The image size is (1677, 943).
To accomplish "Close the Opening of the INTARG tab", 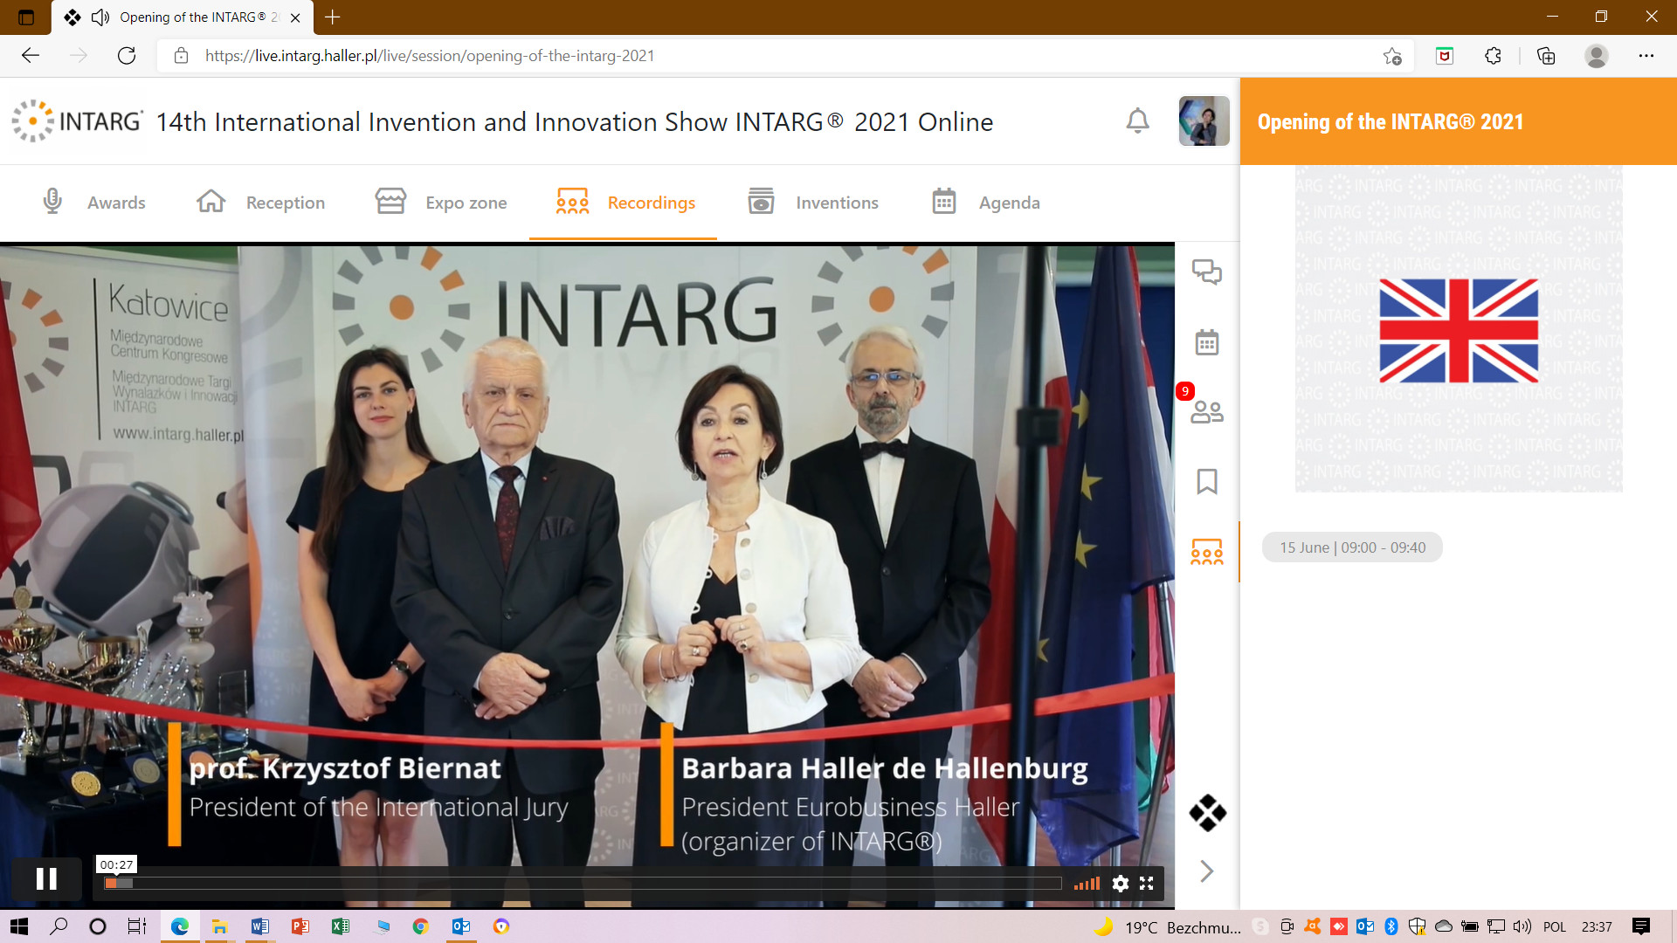I will click(x=295, y=17).
